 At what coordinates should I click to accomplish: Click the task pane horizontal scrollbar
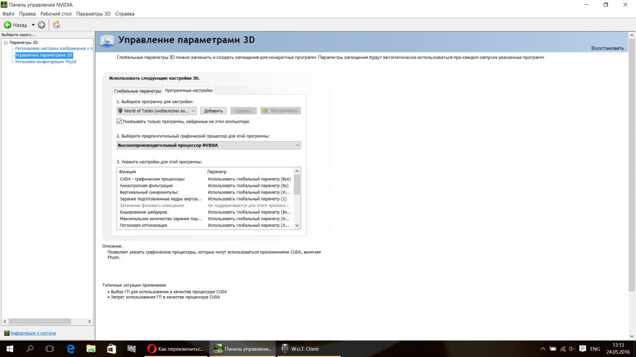click(40, 321)
